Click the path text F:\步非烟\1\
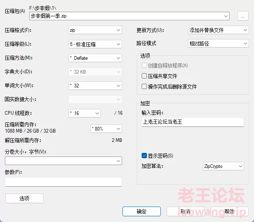The height and width of the screenshot is (222, 254). [43, 8]
